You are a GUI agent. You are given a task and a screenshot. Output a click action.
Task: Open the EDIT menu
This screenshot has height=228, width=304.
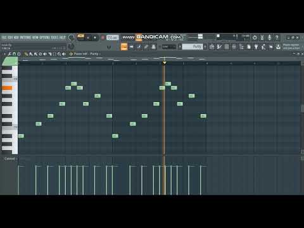tap(10, 37)
